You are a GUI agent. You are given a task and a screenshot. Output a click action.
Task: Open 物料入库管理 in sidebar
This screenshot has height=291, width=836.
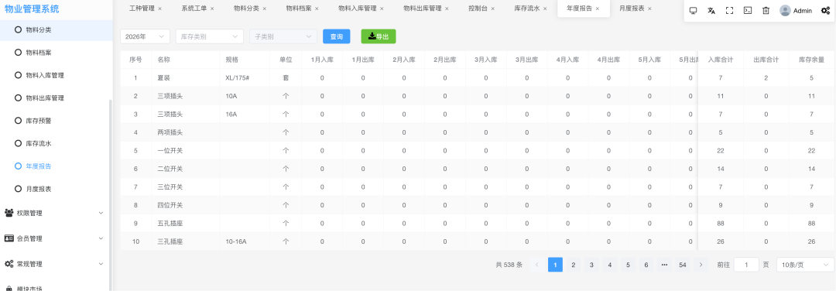click(x=56, y=75)
